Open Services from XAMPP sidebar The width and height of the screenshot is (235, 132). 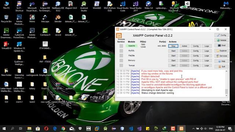221,56
